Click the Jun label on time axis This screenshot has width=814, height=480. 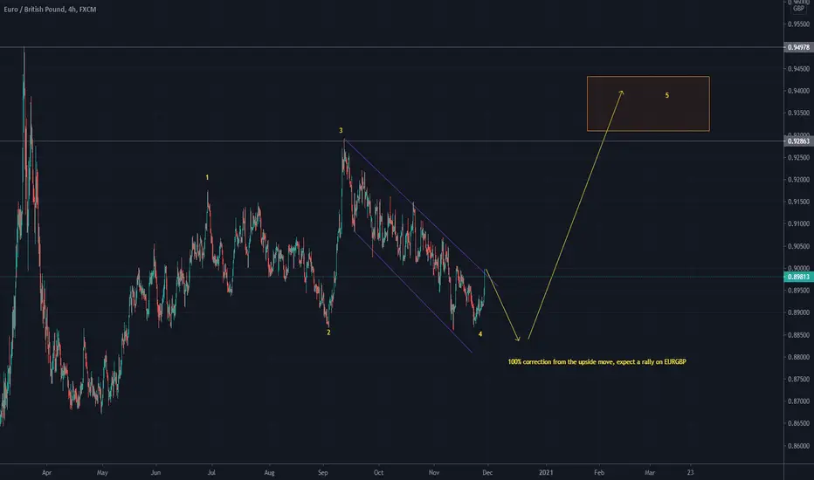(x=155, y=473)
